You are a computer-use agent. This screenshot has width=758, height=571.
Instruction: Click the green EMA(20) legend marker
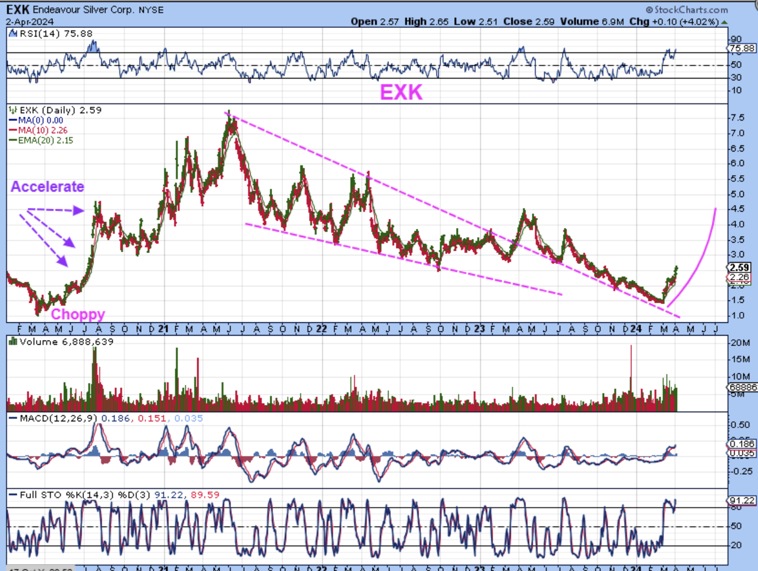[x=12, y=140]
